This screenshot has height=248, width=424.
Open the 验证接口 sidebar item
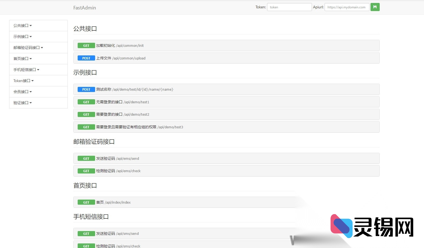click(x=23, y=103)
